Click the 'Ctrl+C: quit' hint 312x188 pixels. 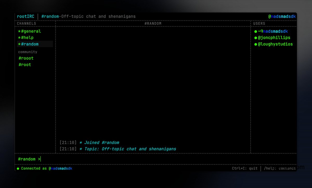coord(245,168)
